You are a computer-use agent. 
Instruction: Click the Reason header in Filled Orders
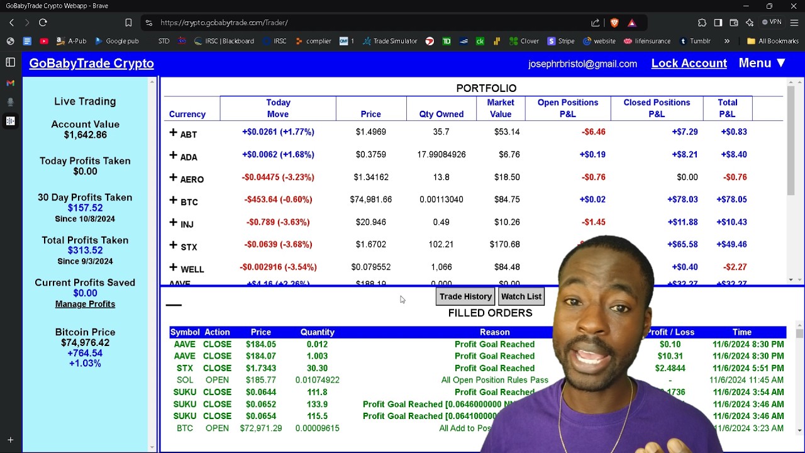[494, 332]
